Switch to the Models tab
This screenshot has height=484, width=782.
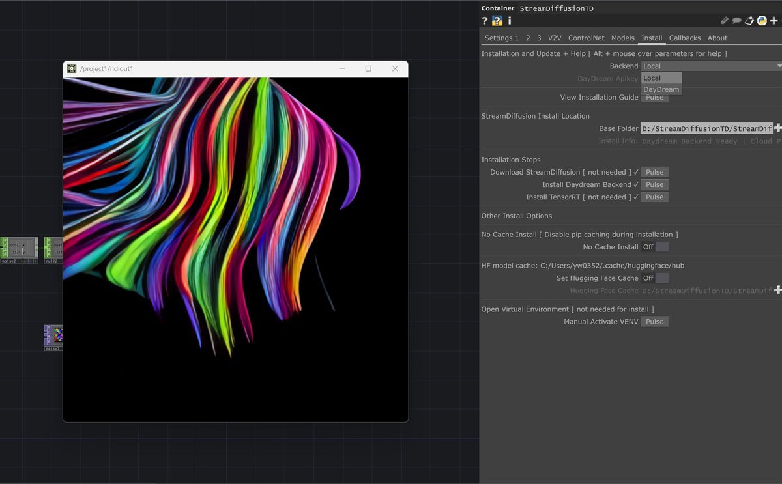click(622, 38)
